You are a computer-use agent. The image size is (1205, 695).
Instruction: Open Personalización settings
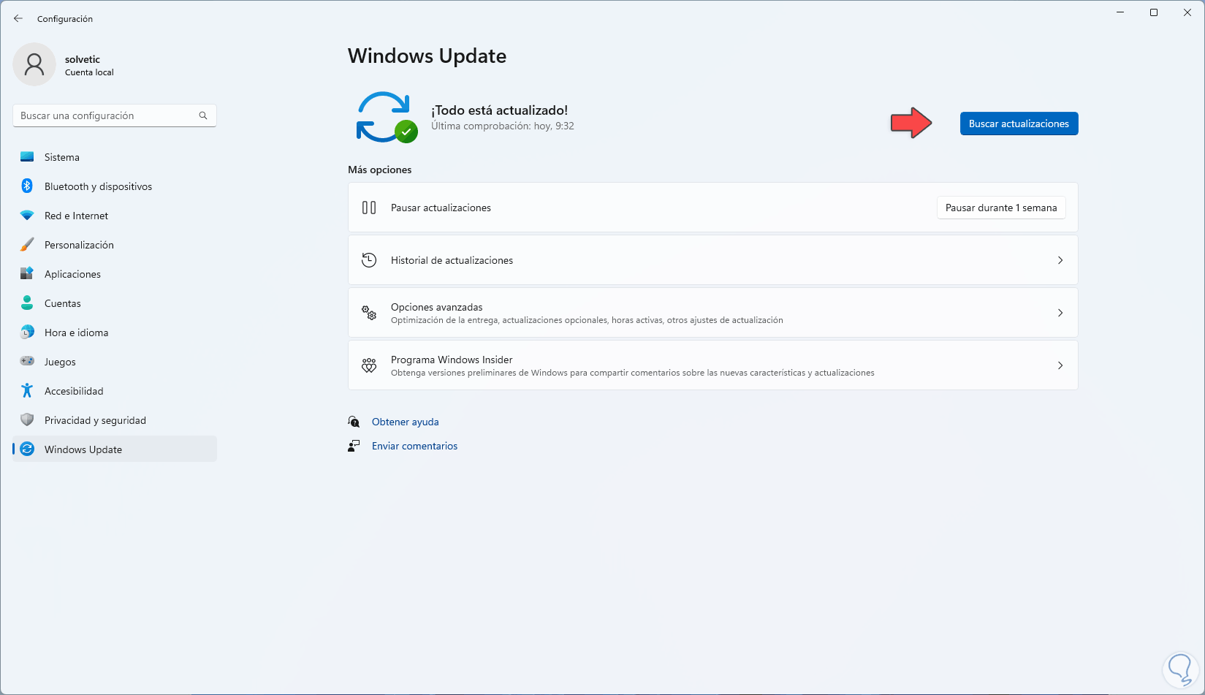[x=115, y=245]
